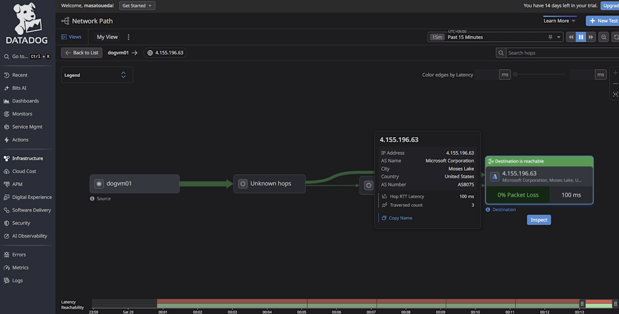The height and width of the screenshot is (314, 619).
Task: Step time range forward
Action: coord(591,37)
